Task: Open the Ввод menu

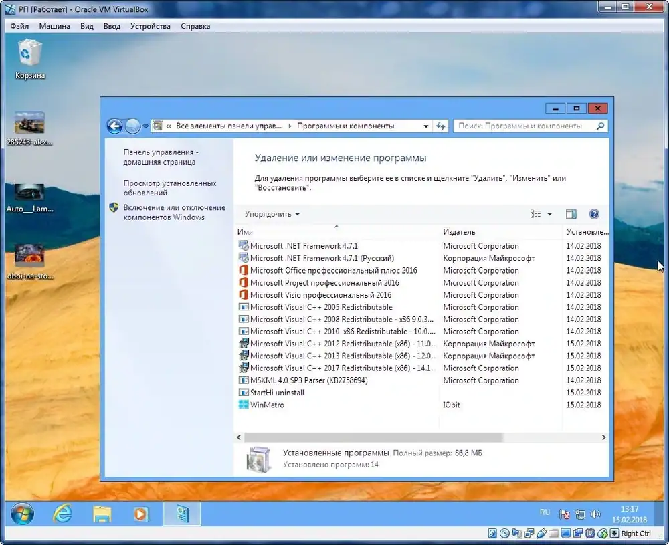Action: (112, 27)
